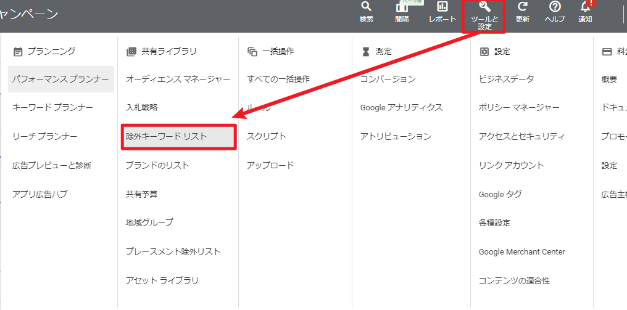Open 各種設定 entry

click(x=495, y=222)
